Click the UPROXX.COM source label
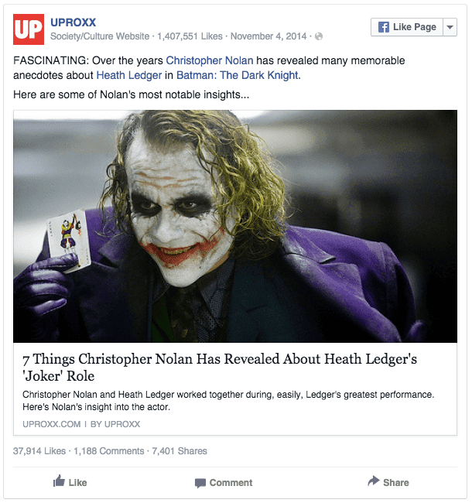The image size is (472, 503). pyautogui.click(x=51, y=424)
